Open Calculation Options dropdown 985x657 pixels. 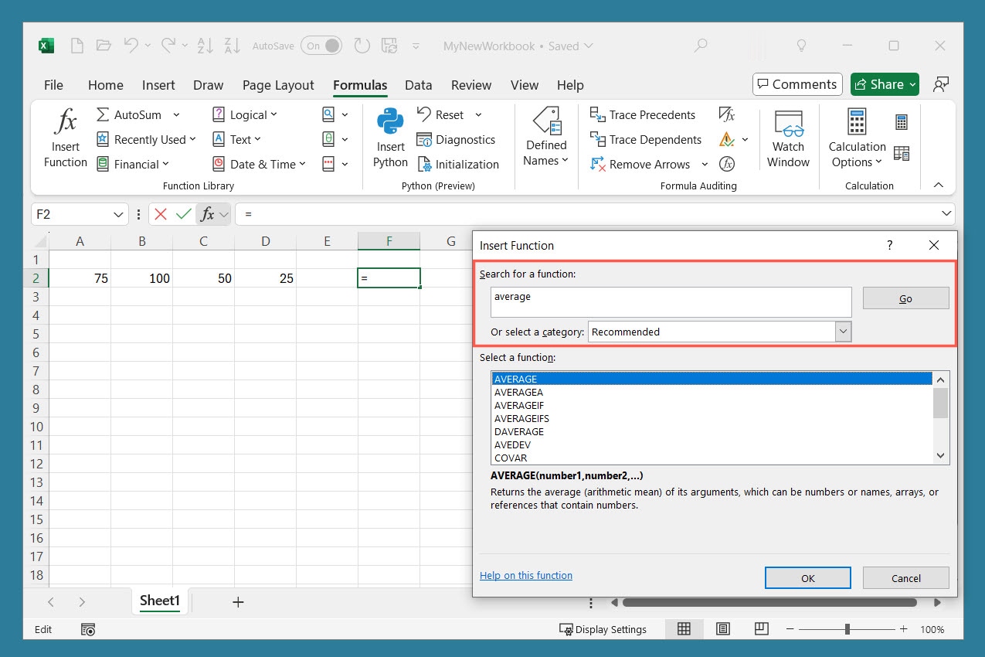(857, 138)
